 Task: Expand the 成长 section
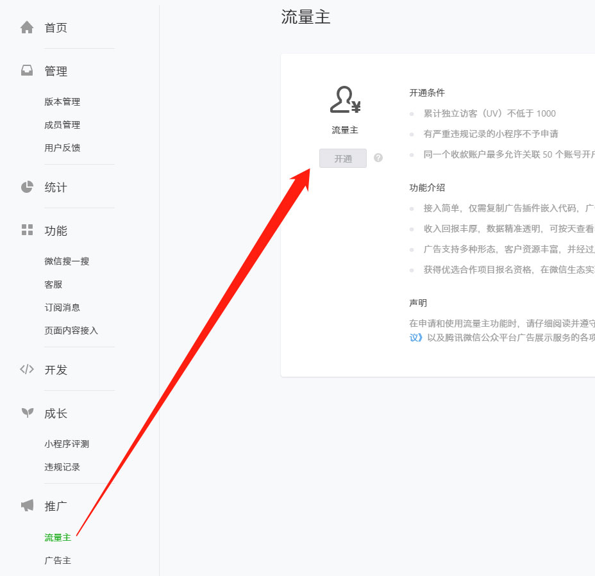pos(56,413)
